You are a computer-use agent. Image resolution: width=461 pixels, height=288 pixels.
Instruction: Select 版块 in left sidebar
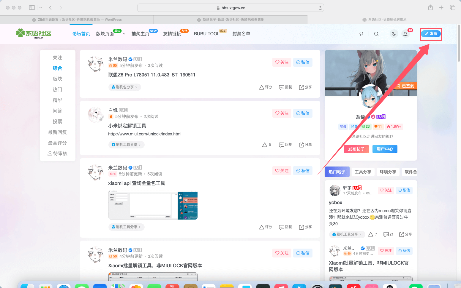(x=57, y=79)
